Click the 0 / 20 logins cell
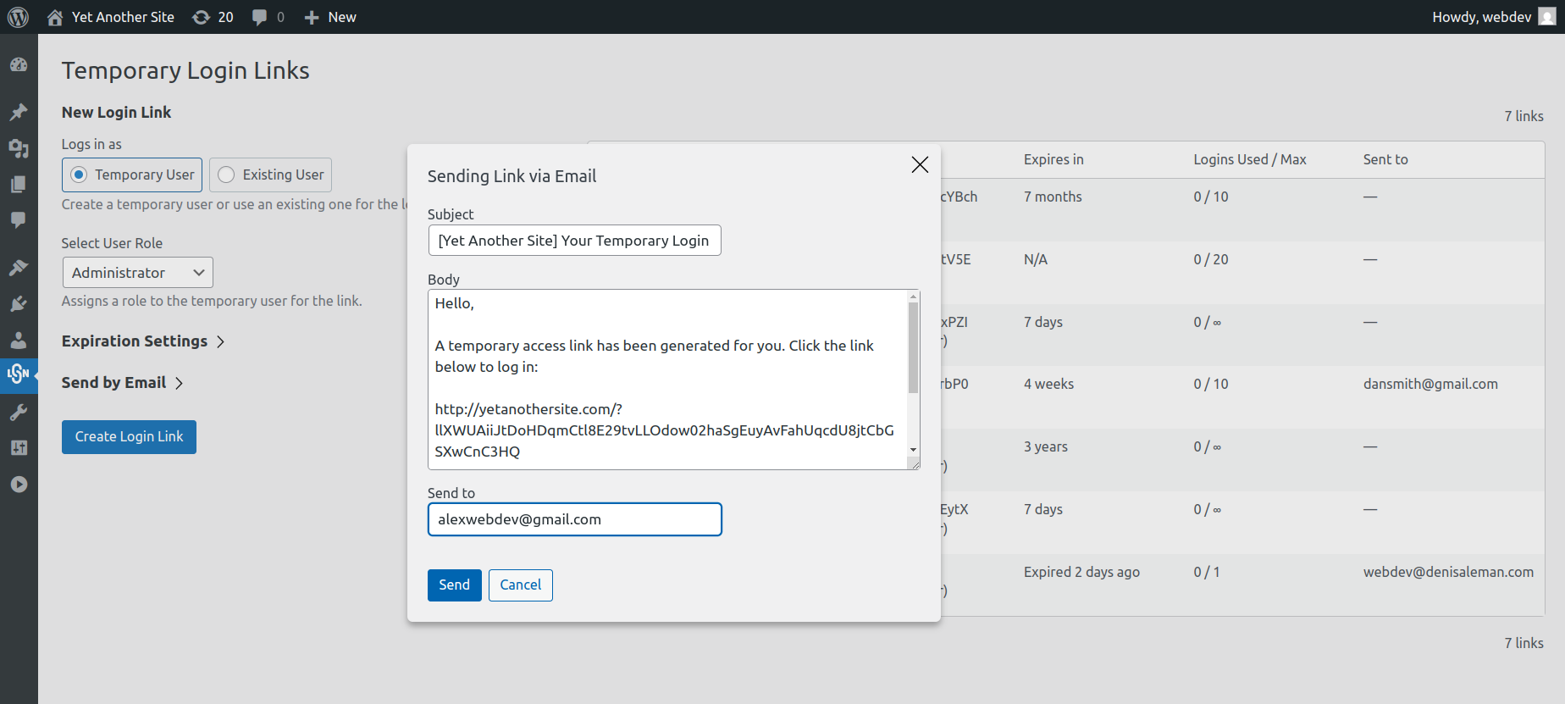The image size is (1565, 704). pyautogui.click(x=1211, y=259)
